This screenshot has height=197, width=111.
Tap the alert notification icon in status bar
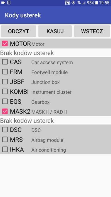[x=9, y=3]
